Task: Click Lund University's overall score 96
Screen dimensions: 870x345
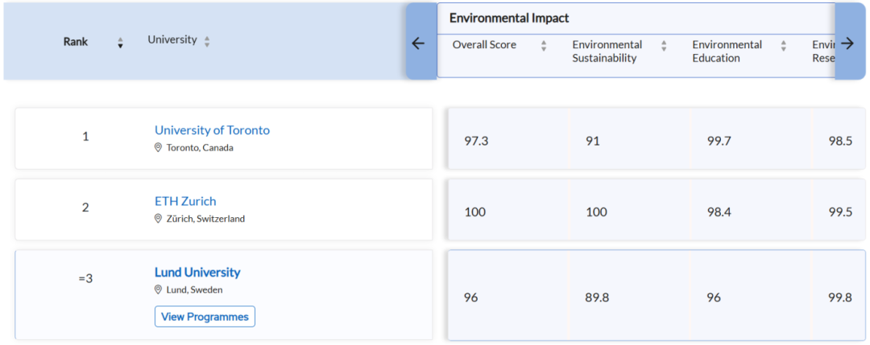Action: pos(470,298)
